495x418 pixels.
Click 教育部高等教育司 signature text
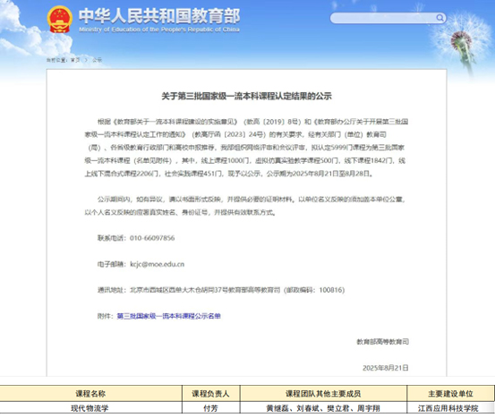(382, 342)
